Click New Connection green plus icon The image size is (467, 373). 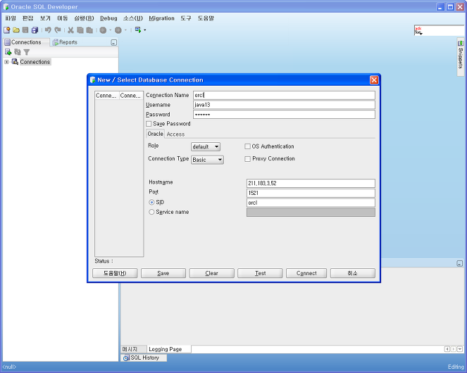[8, 52]
